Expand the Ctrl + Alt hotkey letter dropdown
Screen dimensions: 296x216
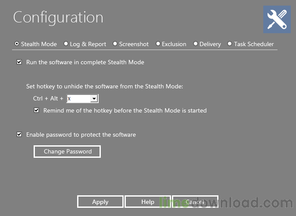[x=94, y=98]
